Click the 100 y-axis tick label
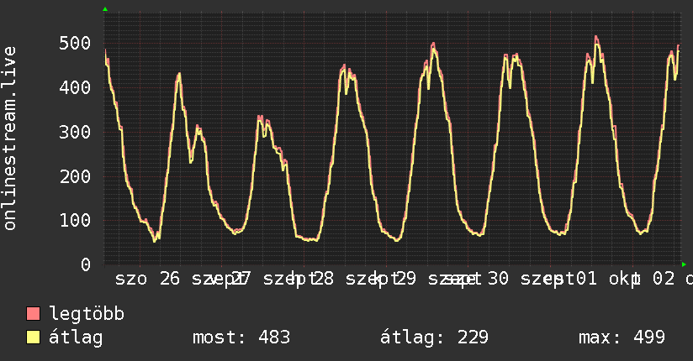 click(x=75, y=220)
